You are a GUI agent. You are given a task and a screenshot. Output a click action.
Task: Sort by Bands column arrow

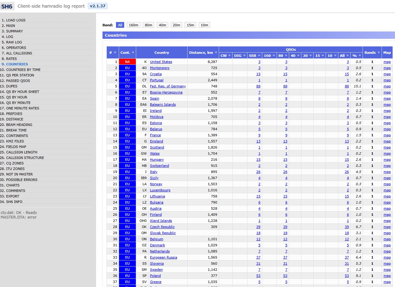pyautogui.click(x=378, y=53)
